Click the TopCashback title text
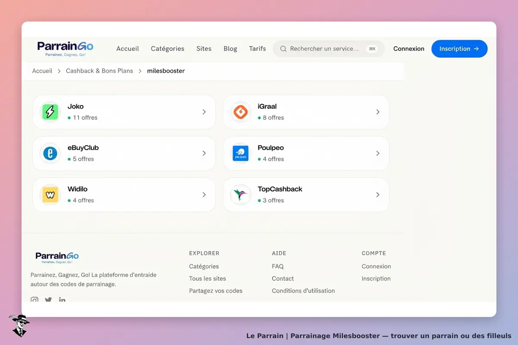The height and width of the screenshot is (345, 518). (280, 189)
